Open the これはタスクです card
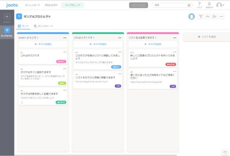The image size is (230, 156). point(43,57)
